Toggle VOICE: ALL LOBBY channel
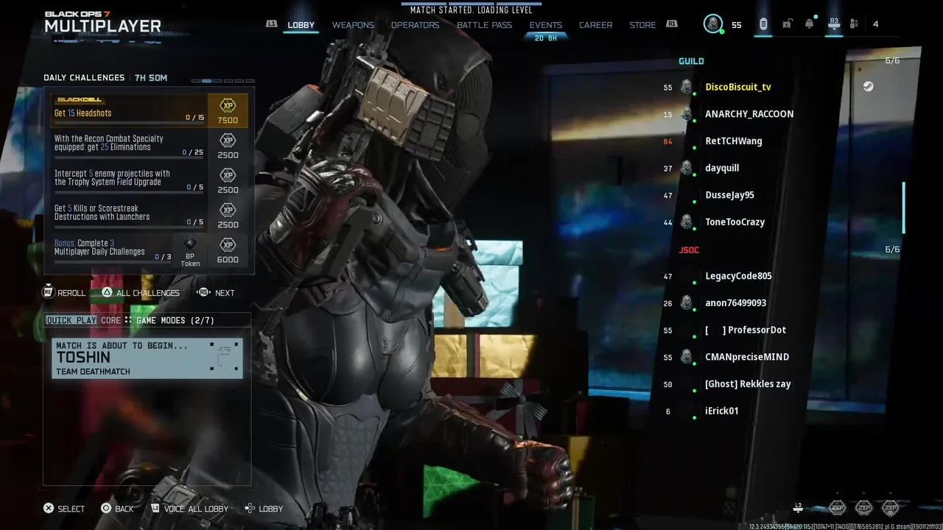This screenshot has width=943, height=530. tap(190, 509)
